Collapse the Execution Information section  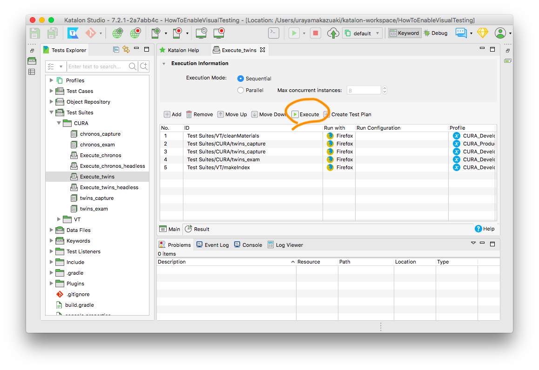tap(164, 64)
